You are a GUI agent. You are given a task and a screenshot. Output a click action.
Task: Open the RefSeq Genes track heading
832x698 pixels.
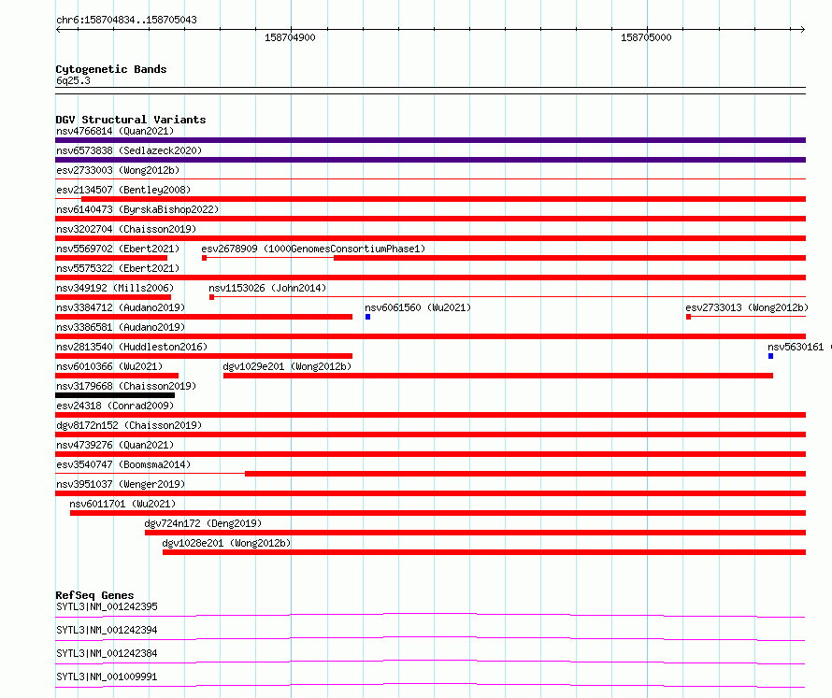tap(94, 595)
